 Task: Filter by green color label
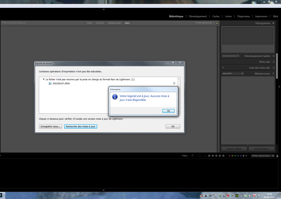coord(235,156)
